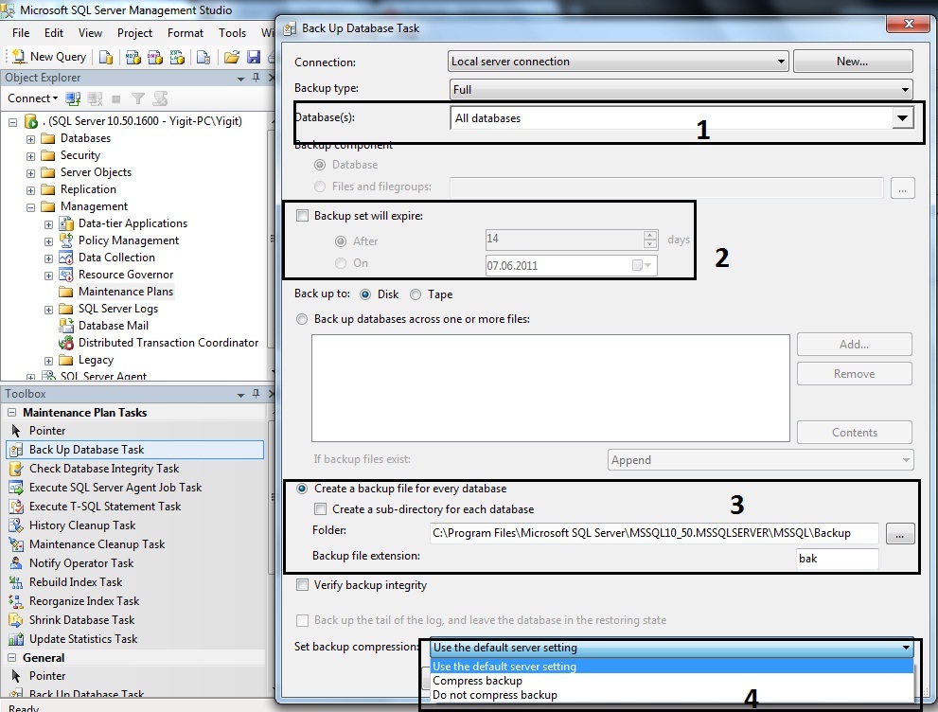The height and width of the screenshot is (712, 938).
Task: Click the Rebuild Index Task icon
Action: click(16, 582)
